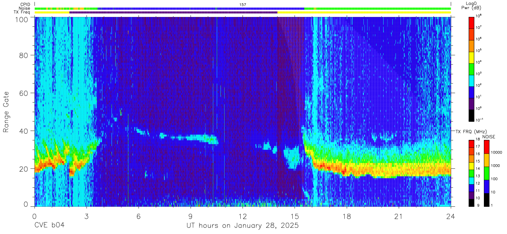This screenshot has height=234, width=507.
Task: Click the 21 hour tick label on the UT axis
Action: (399, 216)
